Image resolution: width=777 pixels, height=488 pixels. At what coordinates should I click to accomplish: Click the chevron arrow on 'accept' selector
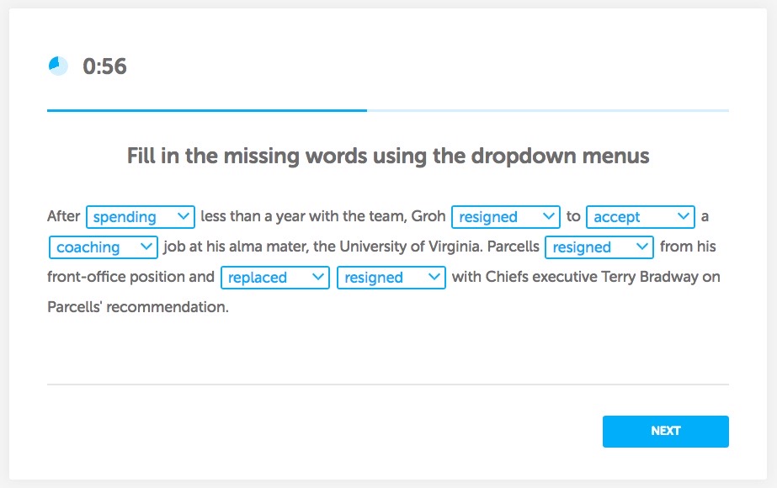coord(684,217)
